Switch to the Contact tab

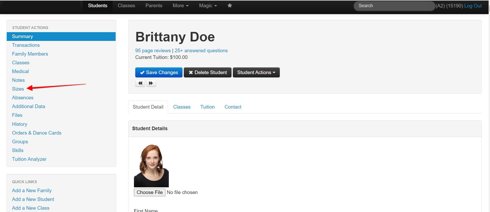pyautogui.click(x=233, y=107)
